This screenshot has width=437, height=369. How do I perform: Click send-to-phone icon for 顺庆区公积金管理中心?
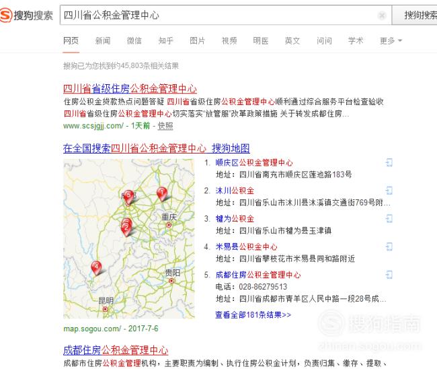coord(389,162)
